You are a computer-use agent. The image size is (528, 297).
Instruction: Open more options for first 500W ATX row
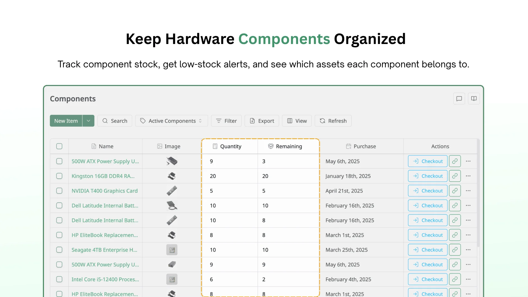point(468,161)
